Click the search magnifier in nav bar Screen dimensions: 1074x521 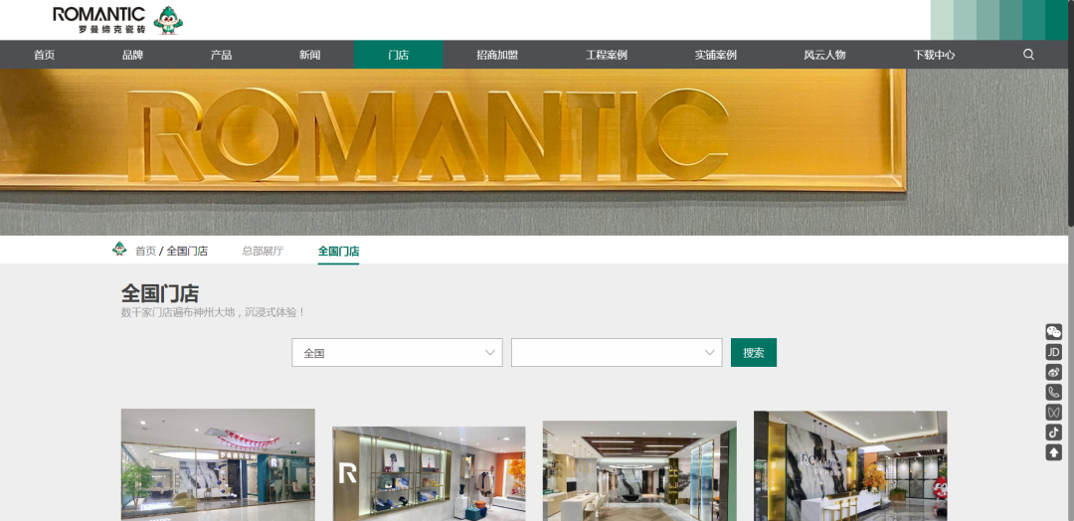(1028, 55)
